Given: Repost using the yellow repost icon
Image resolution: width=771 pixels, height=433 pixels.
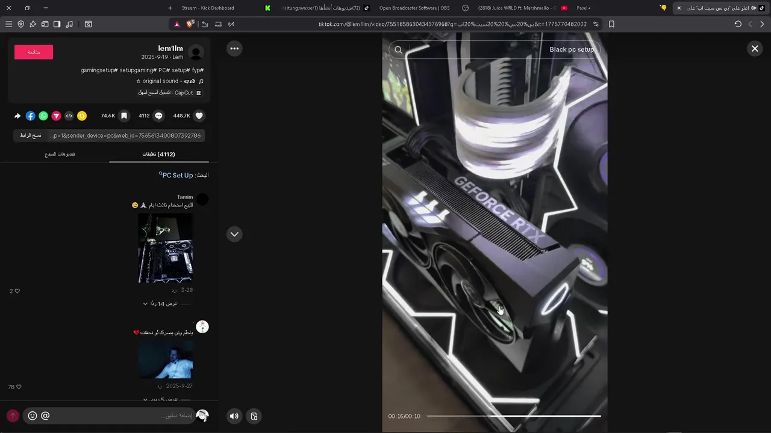Looking at the screenshot, I should click(82, 115).
